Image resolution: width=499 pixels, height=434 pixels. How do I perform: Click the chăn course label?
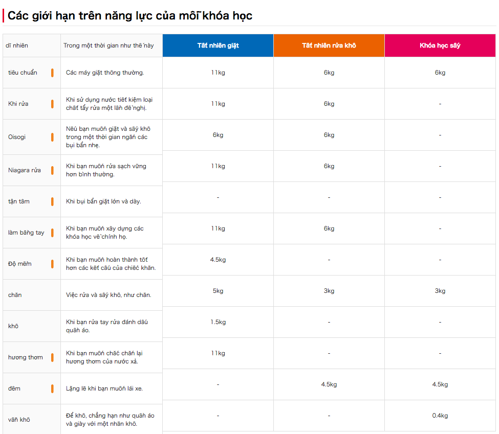tap(15, 295)
